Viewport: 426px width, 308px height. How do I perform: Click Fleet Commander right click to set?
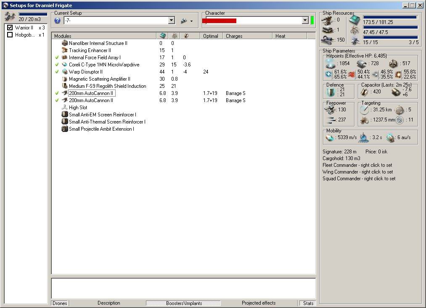(357, 165)
